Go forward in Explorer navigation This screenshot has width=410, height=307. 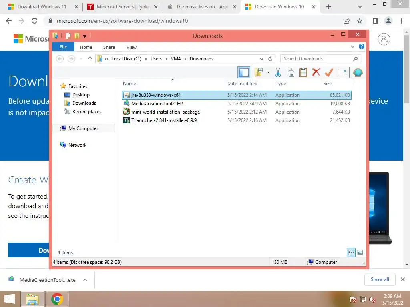tap(71, 59)
